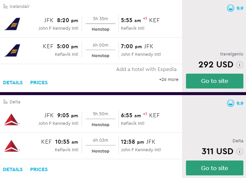Click the info icon beside 292 USD
The height and width of the screenshot is (178, 246).
[x=240, y=65]
